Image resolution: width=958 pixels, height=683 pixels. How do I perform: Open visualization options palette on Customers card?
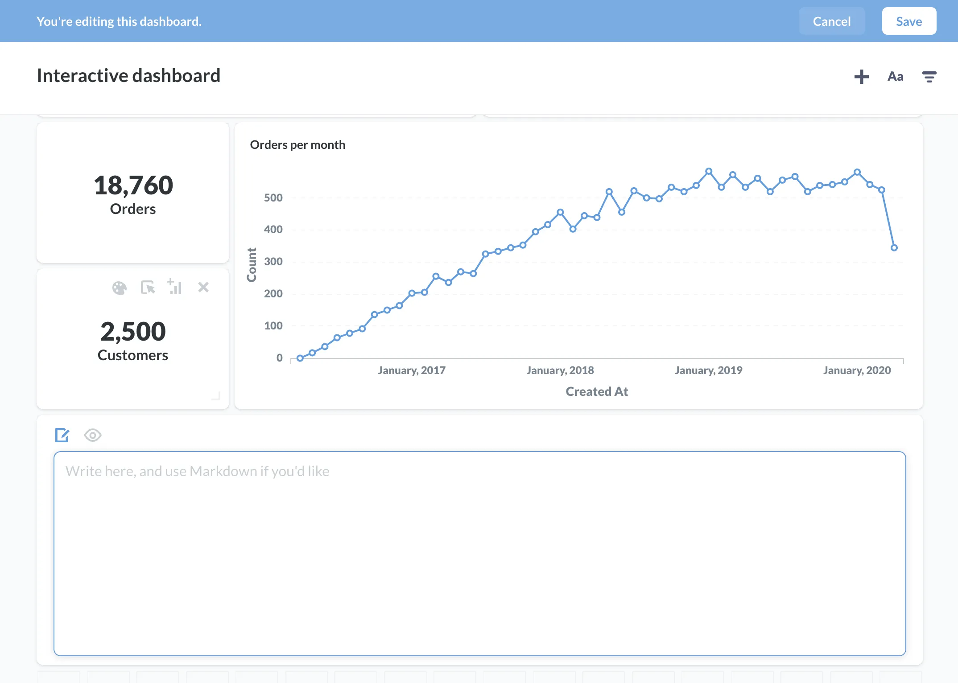[119, 288]
